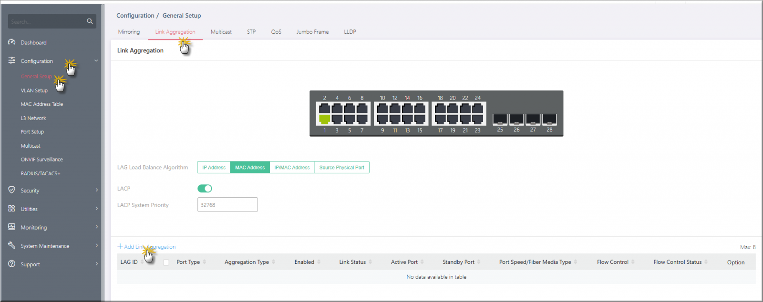763x302 pixels.
Task: Click the search magnifier icon in sidebar
Action: (x=90, y=21)
